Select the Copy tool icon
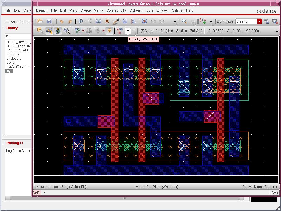The width and height of the screenshot is (281, 211). tap(90, 21)
